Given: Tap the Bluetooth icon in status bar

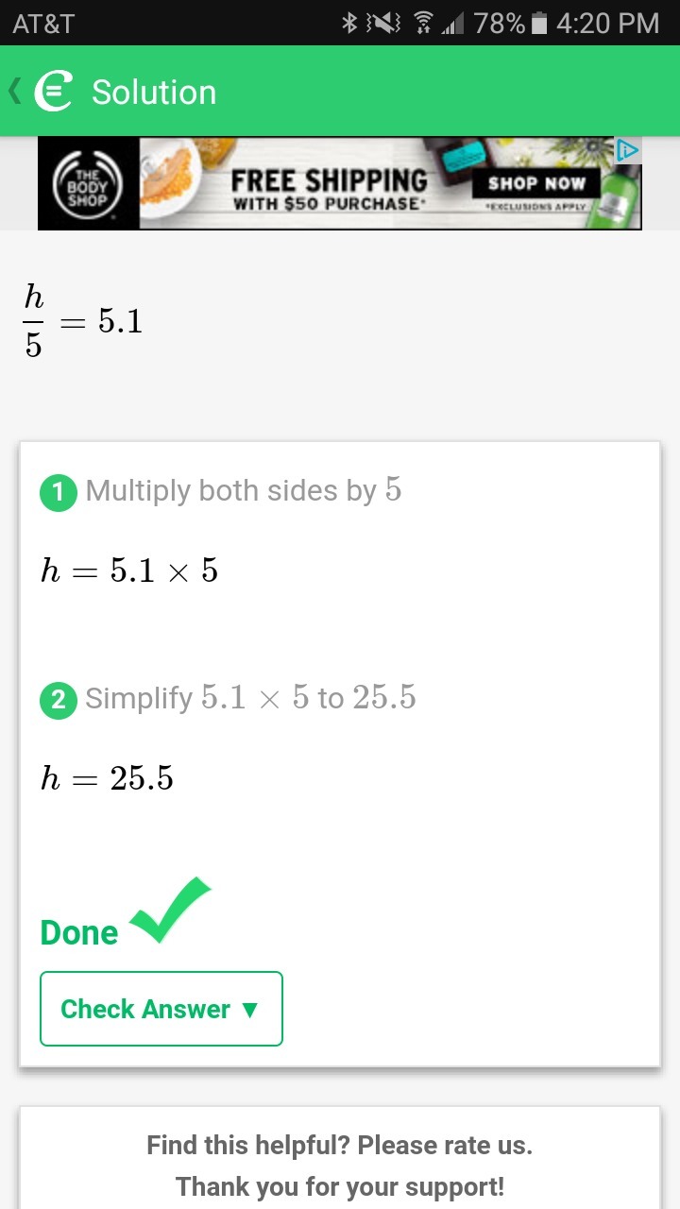Looking at the screenshot, I should 348,23.
